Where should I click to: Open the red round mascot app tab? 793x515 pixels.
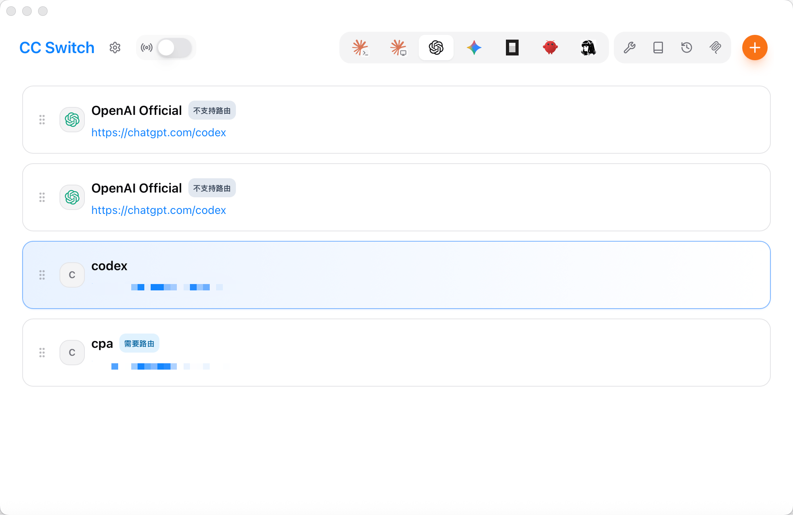coord(550,48)
